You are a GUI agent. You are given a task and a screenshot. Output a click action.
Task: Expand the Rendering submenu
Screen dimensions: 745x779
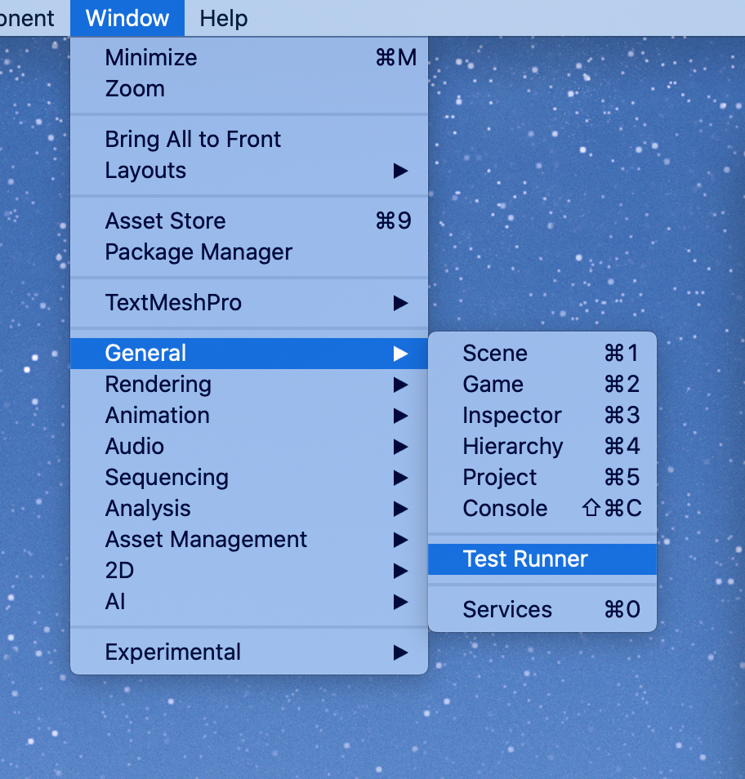(x=249, y=385)
